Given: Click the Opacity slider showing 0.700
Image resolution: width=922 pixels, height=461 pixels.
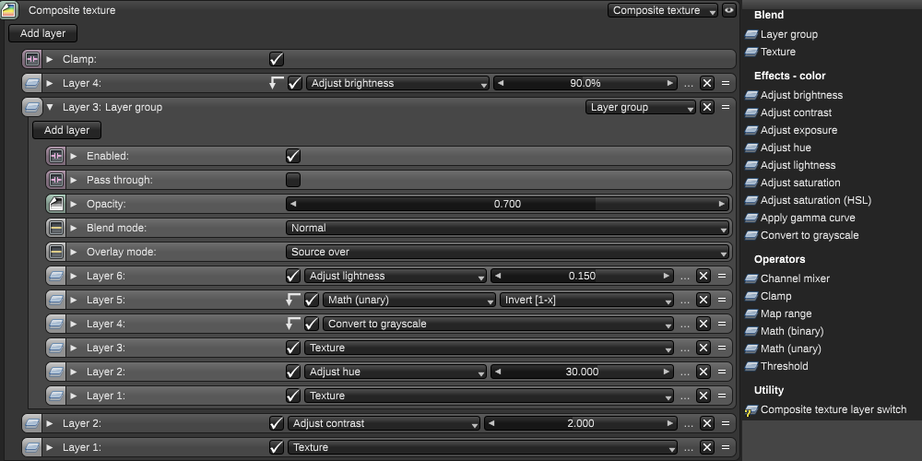Looking at the screenshot, I should point(507,204).
